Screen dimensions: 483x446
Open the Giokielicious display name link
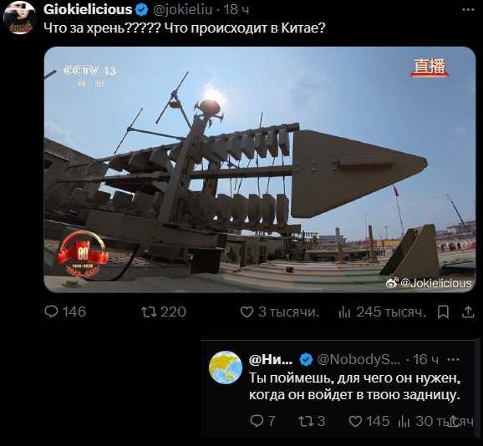click(x=88, y=10)
